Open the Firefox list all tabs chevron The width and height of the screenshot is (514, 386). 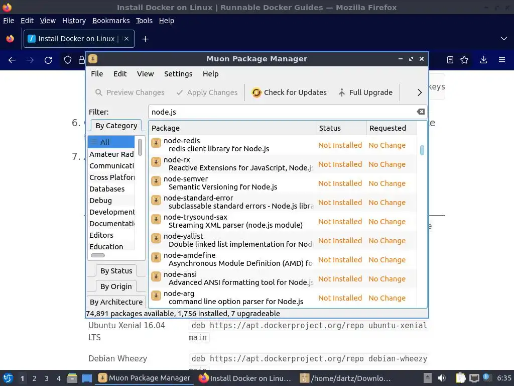point(504,39)
